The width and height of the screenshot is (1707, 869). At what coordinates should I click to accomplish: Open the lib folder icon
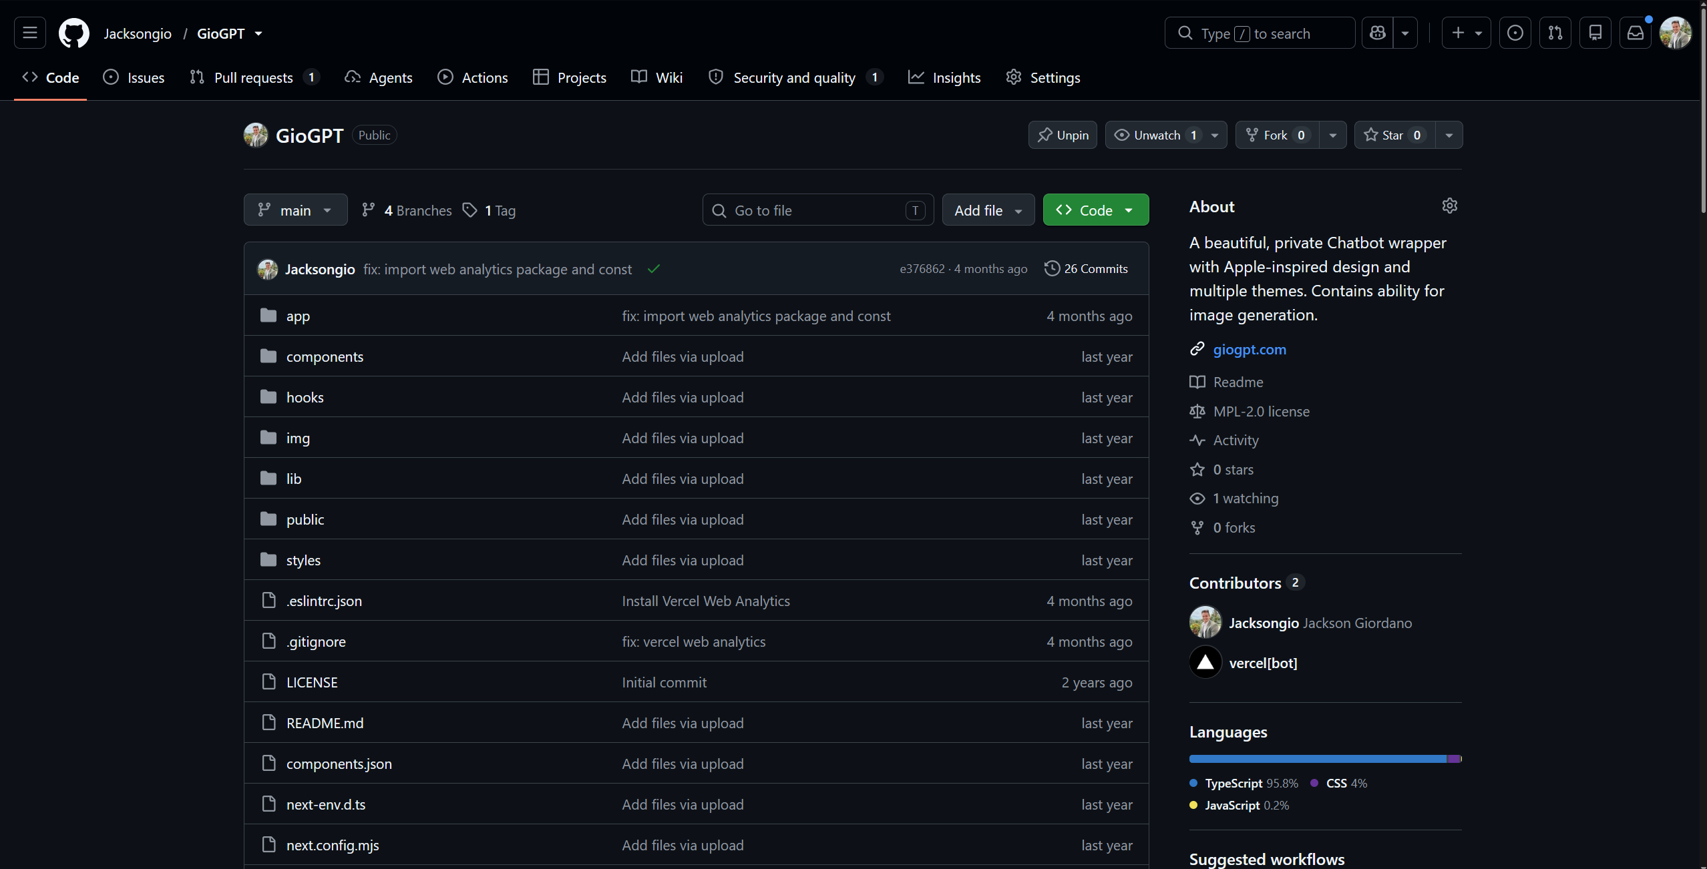268,479
